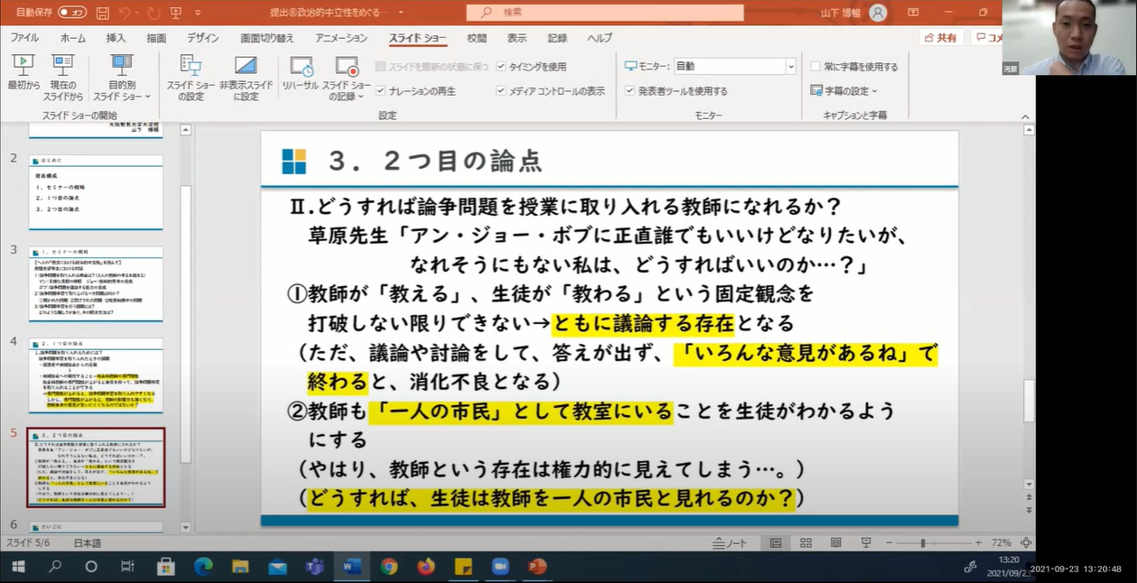Click the 72% zoom level
1137x583 pixels.
[x=1001, y=543]
